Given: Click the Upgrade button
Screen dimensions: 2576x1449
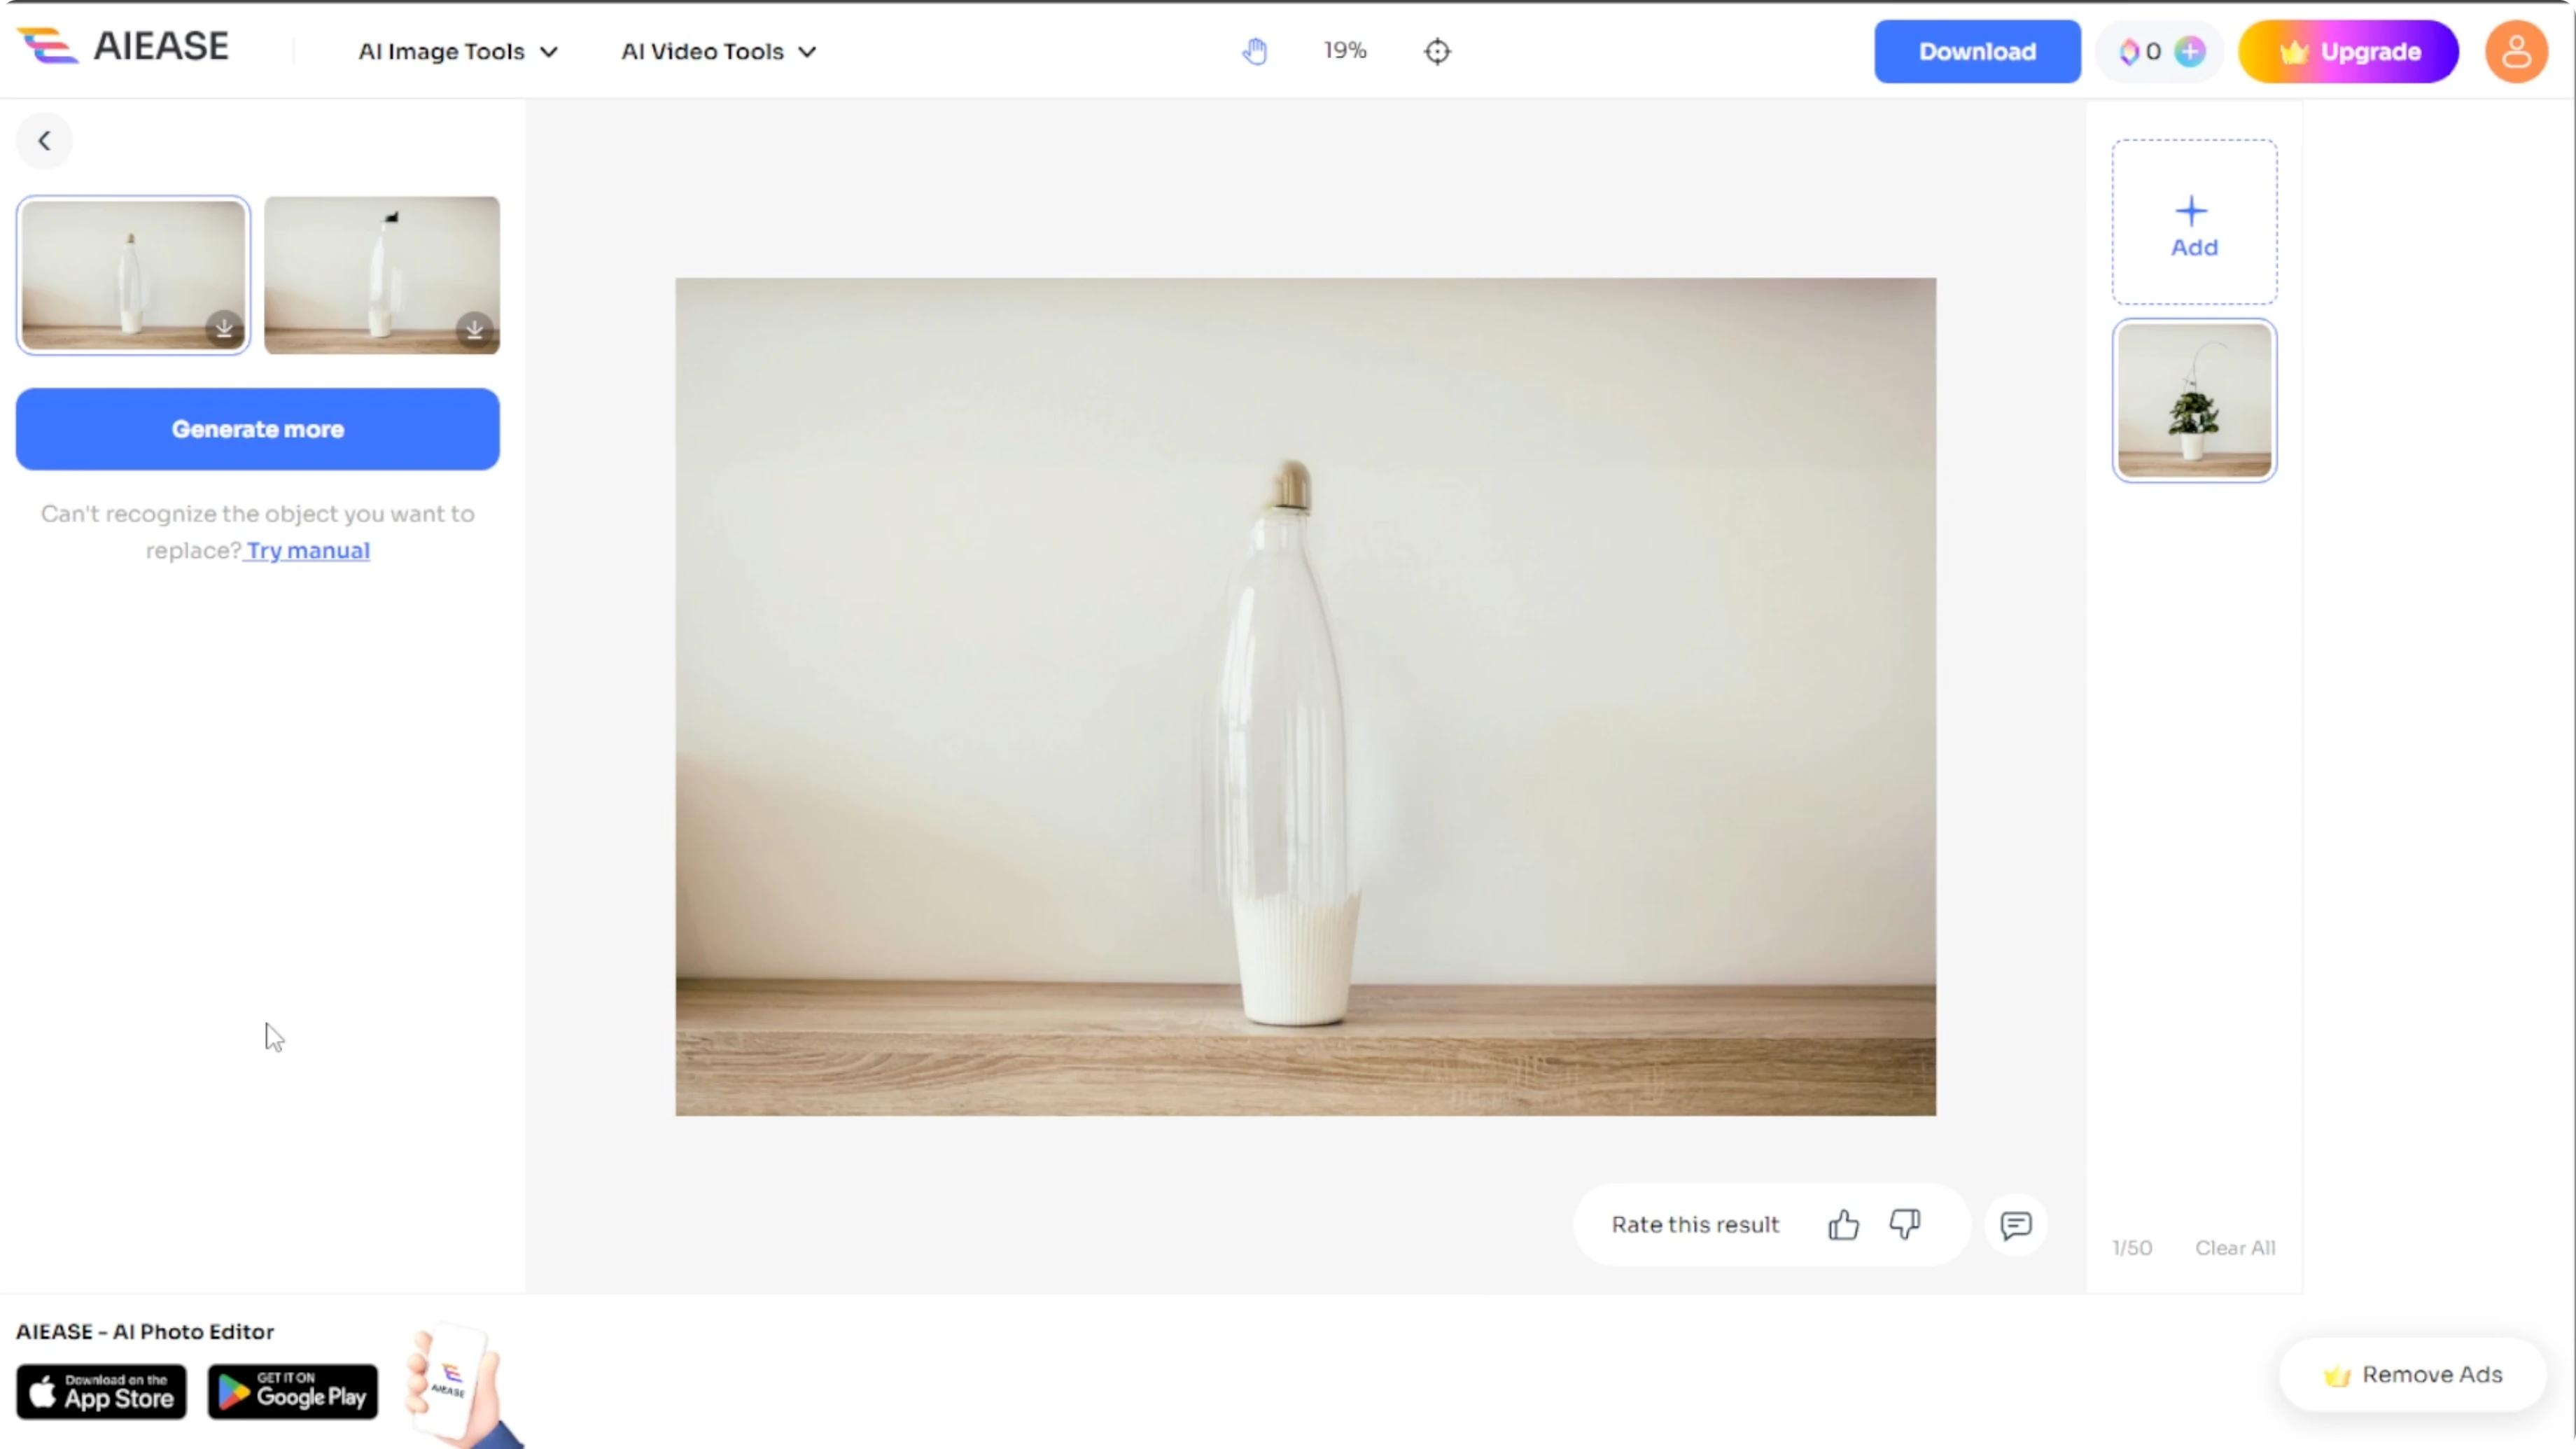Looking at the screenshot, I should [2348, 51].
